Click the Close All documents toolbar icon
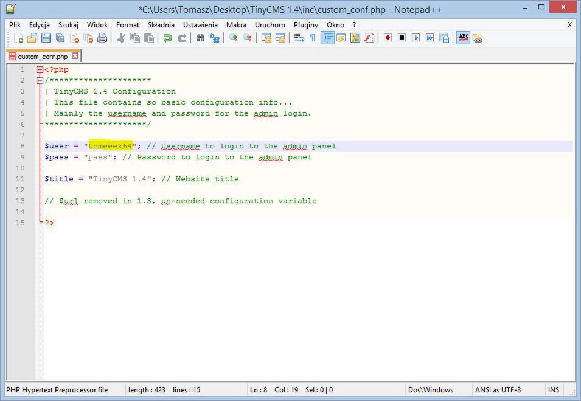581x401 pixels. [x=89, y=38]
